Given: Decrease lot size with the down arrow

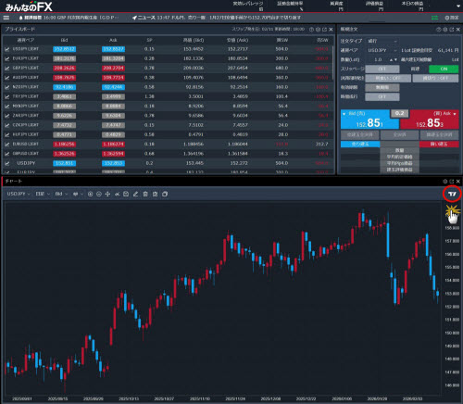Looking at the screenshot, I should 395,59.
